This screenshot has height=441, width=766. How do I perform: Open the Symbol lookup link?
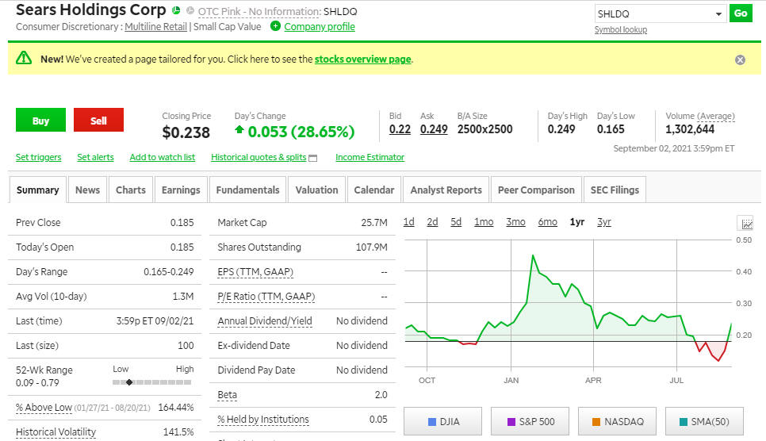[x=620, y=30]
